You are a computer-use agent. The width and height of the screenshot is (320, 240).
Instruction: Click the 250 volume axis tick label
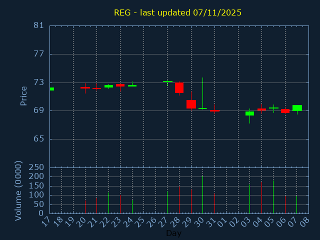pos(36,167)
